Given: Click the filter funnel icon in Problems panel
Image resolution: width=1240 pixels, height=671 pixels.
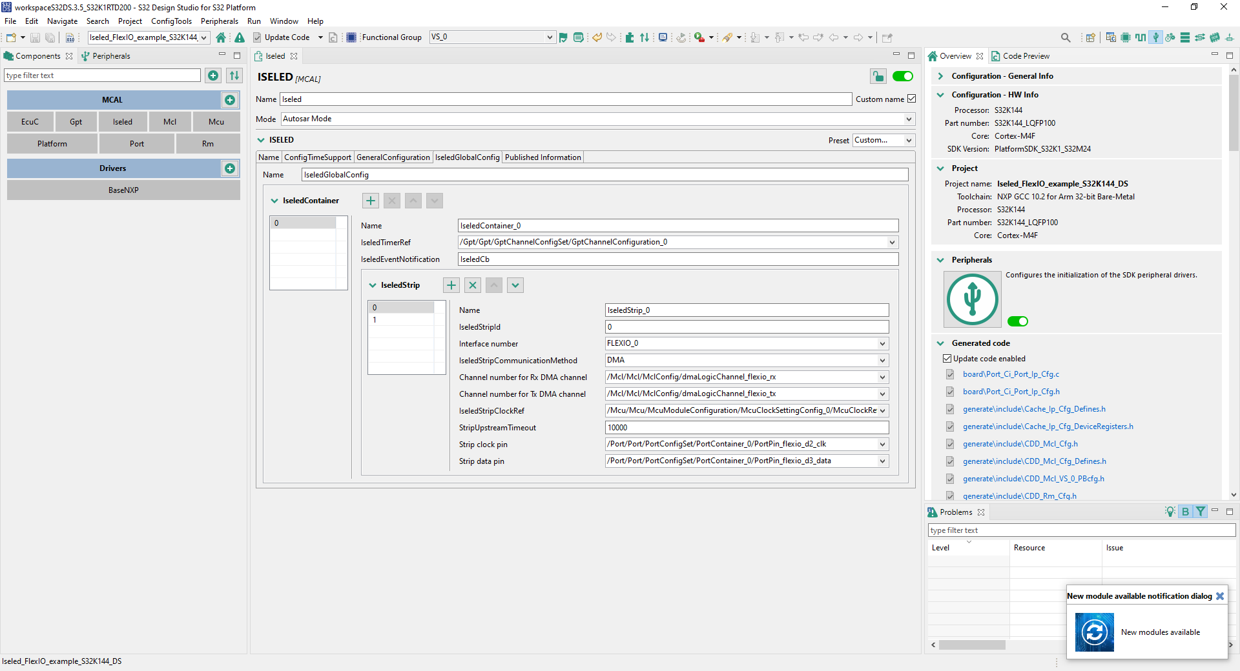Looking at the screenshot, I should point(1201,512).
